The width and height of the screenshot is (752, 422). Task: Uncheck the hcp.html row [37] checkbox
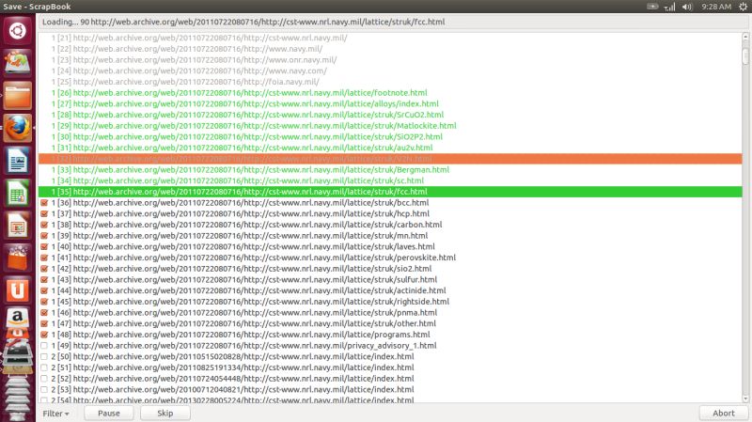tap(44, 214)
